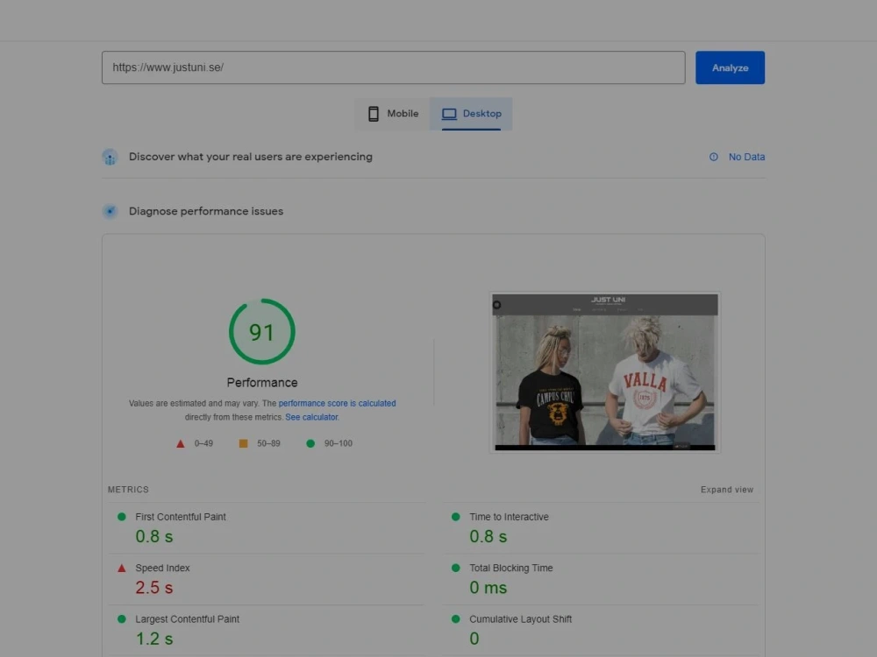Click the mobile phone icon
Screen dimensions: 877x657
pyautogui.click(x=373, y=114)
